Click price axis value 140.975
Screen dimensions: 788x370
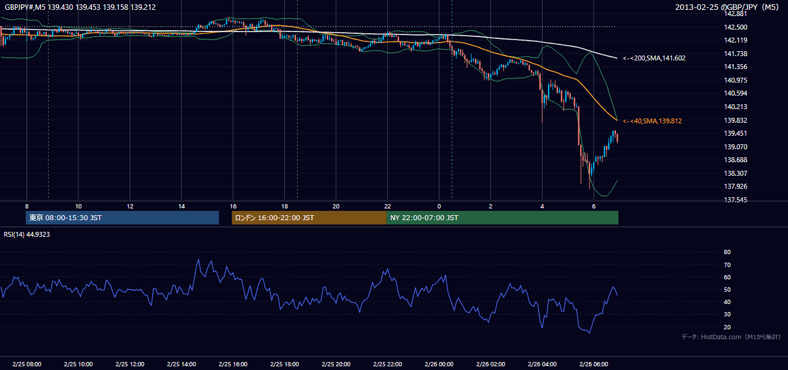pyautogui.click(x=735, y=80)
